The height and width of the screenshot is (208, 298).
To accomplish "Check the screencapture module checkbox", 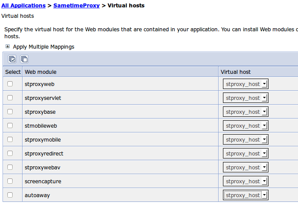I will 10,181.
